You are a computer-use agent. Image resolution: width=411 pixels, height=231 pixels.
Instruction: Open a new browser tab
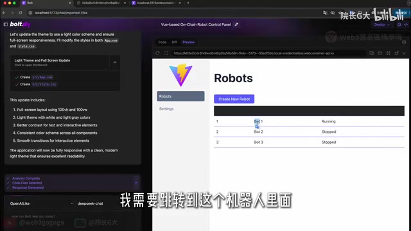click(x=188, y=3)
